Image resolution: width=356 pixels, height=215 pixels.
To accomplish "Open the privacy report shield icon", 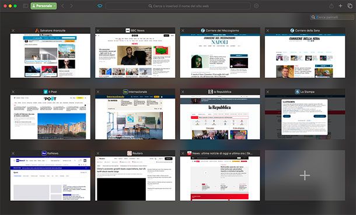I will [x=100, y=6].
